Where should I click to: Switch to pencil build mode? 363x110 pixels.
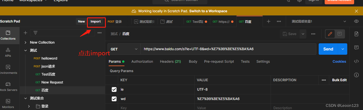click(330, 34)
